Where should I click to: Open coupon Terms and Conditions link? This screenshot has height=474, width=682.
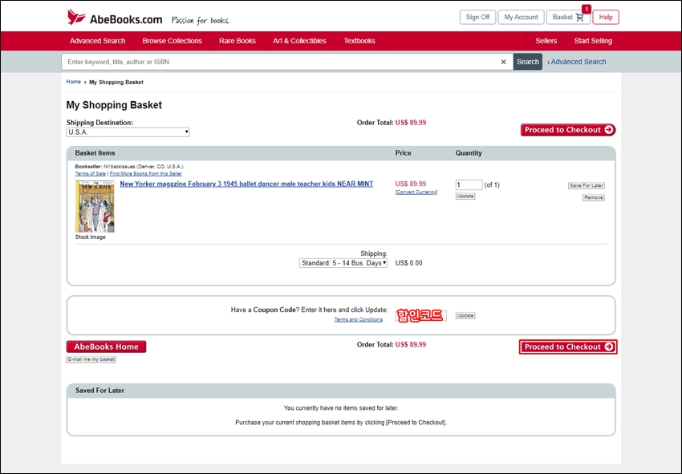[x=359, y=320]
